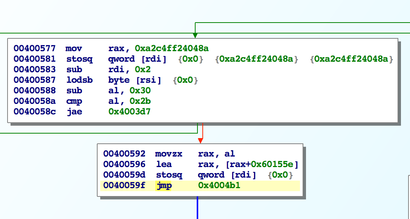410x219 pixels.
Task: Select the highlighted jmp mnemonic
Action: [x=163, y=186]
